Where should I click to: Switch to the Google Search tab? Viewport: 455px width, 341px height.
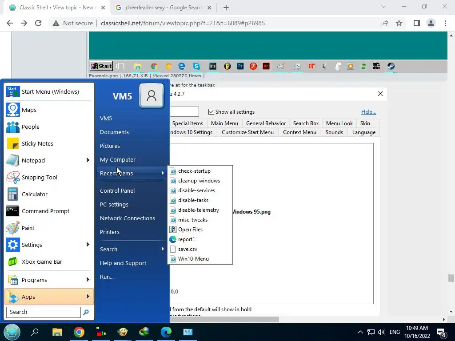(163, 8)
